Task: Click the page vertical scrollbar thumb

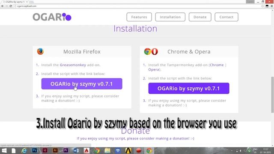Action: click(x=272, y=95)
